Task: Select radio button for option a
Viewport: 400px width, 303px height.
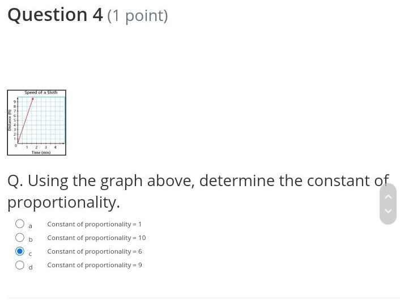Action: click(x=20, y=224)
